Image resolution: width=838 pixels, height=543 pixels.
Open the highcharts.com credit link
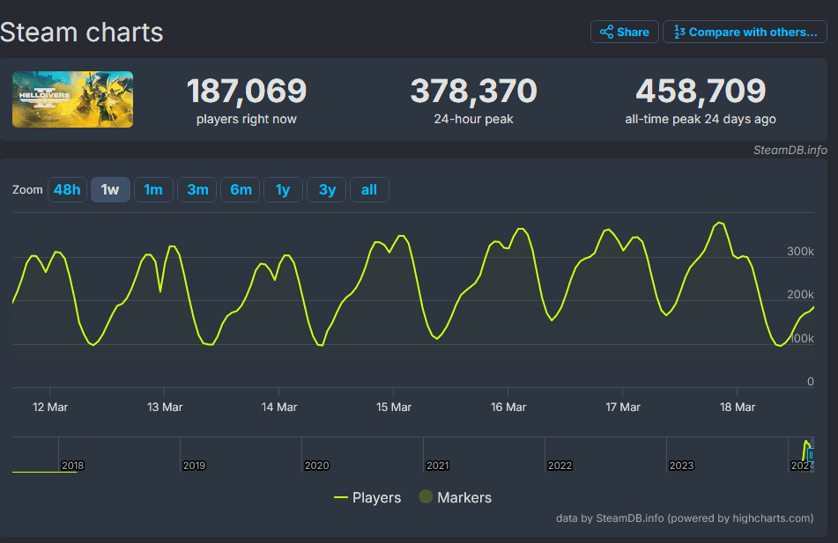(x=772, y=517)
